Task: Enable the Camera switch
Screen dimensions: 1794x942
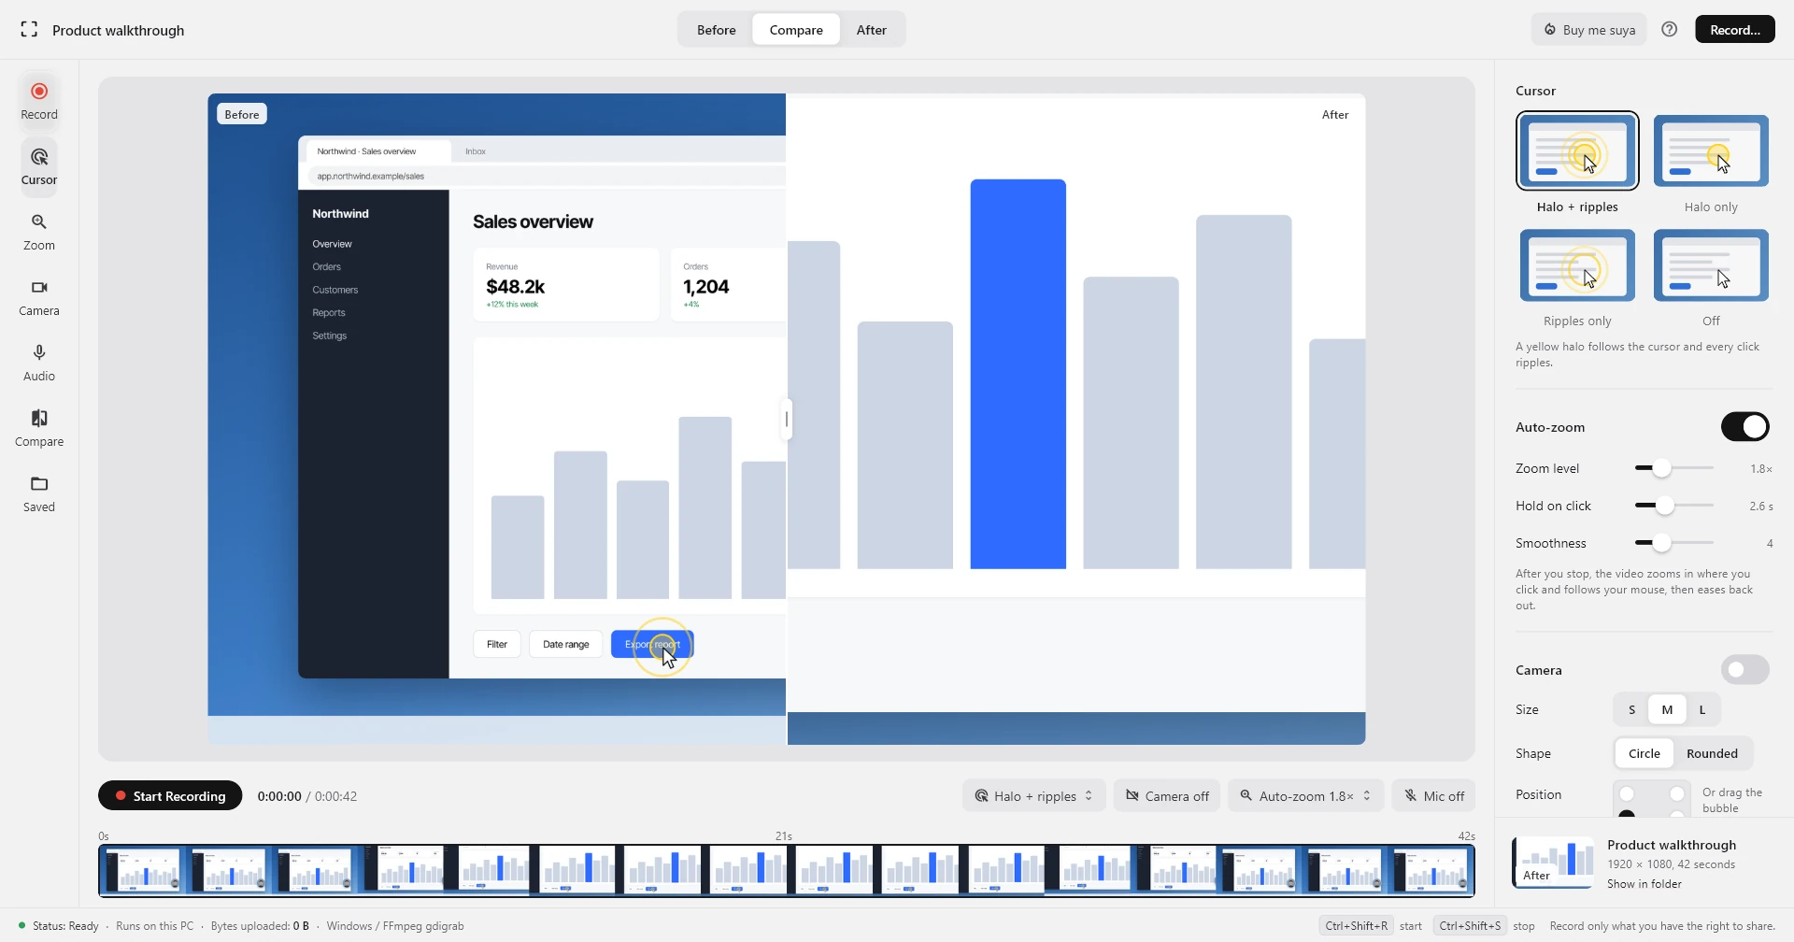Action: pyautogui.click(x=1745, y=670)
